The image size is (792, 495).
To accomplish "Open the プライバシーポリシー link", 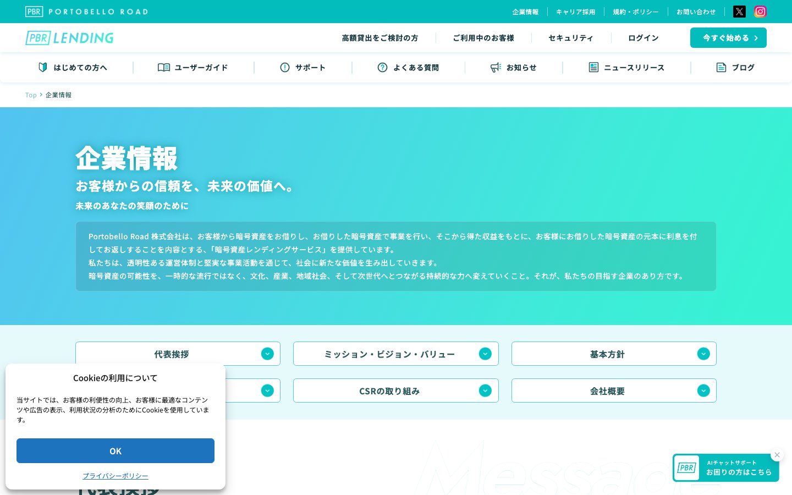I will [116, 476].
